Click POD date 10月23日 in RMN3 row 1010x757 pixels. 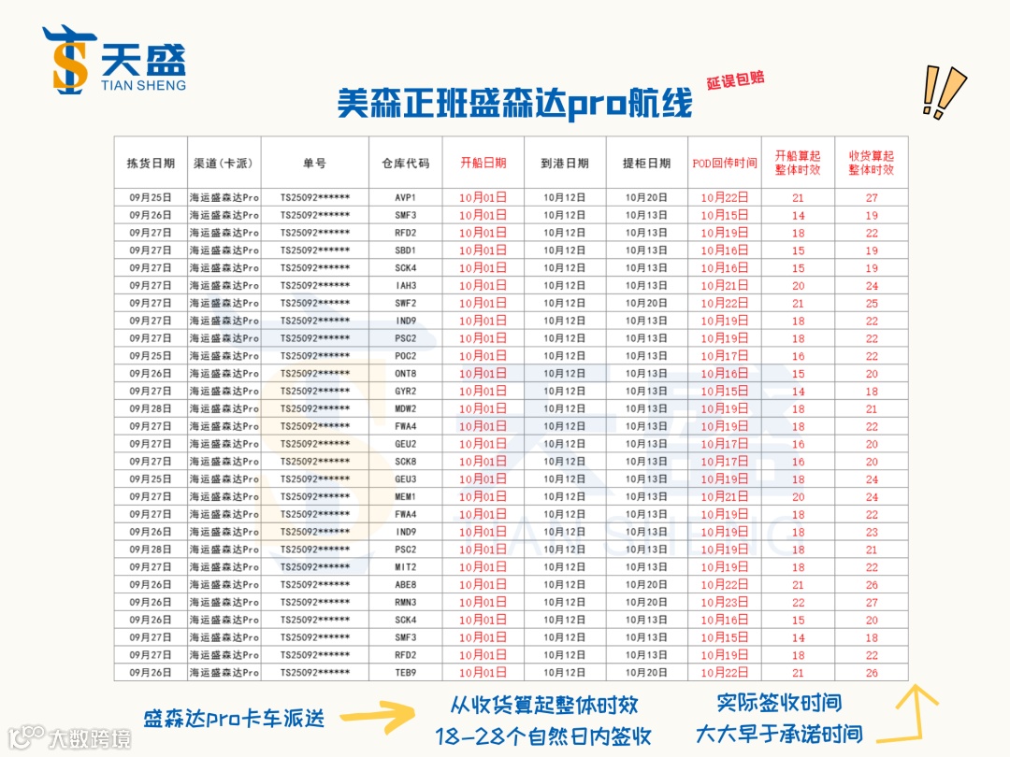pyautogui.click(x=724, y=602)
